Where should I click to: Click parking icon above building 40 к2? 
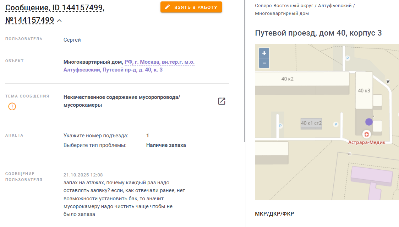point(348,58)
